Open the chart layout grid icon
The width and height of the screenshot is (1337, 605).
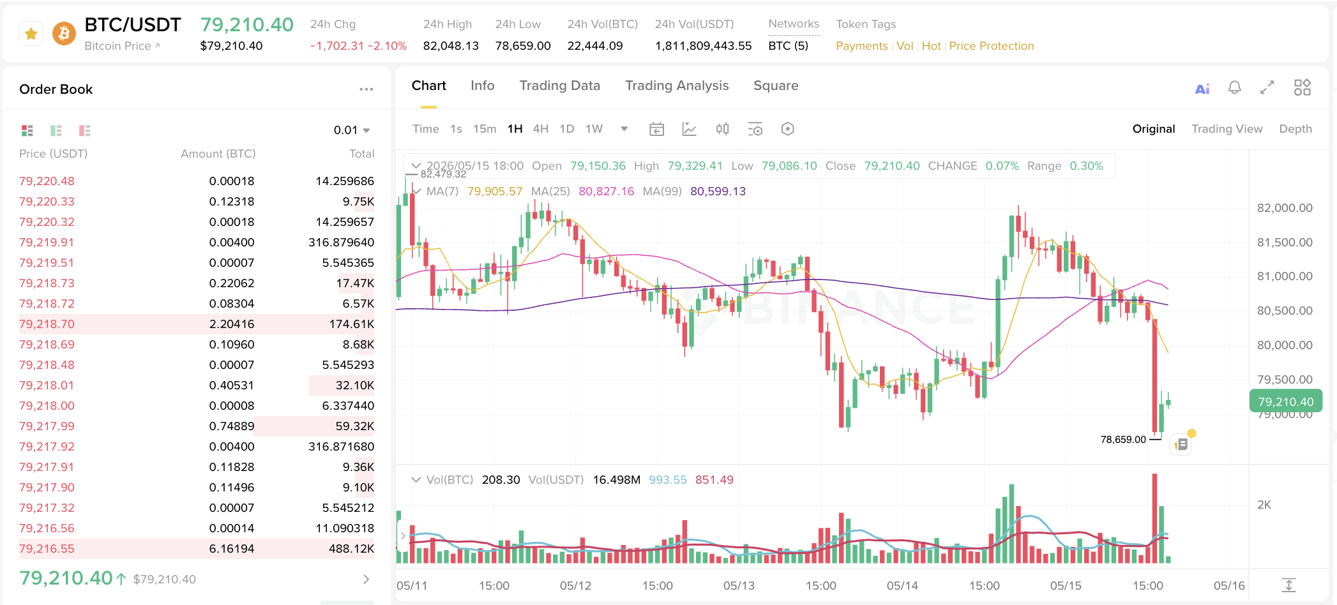tap(1303, 87)
